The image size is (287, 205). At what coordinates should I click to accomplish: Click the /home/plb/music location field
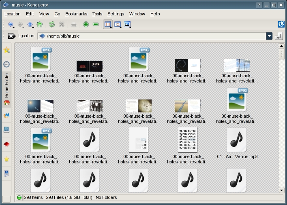click(x=152, y=36)
